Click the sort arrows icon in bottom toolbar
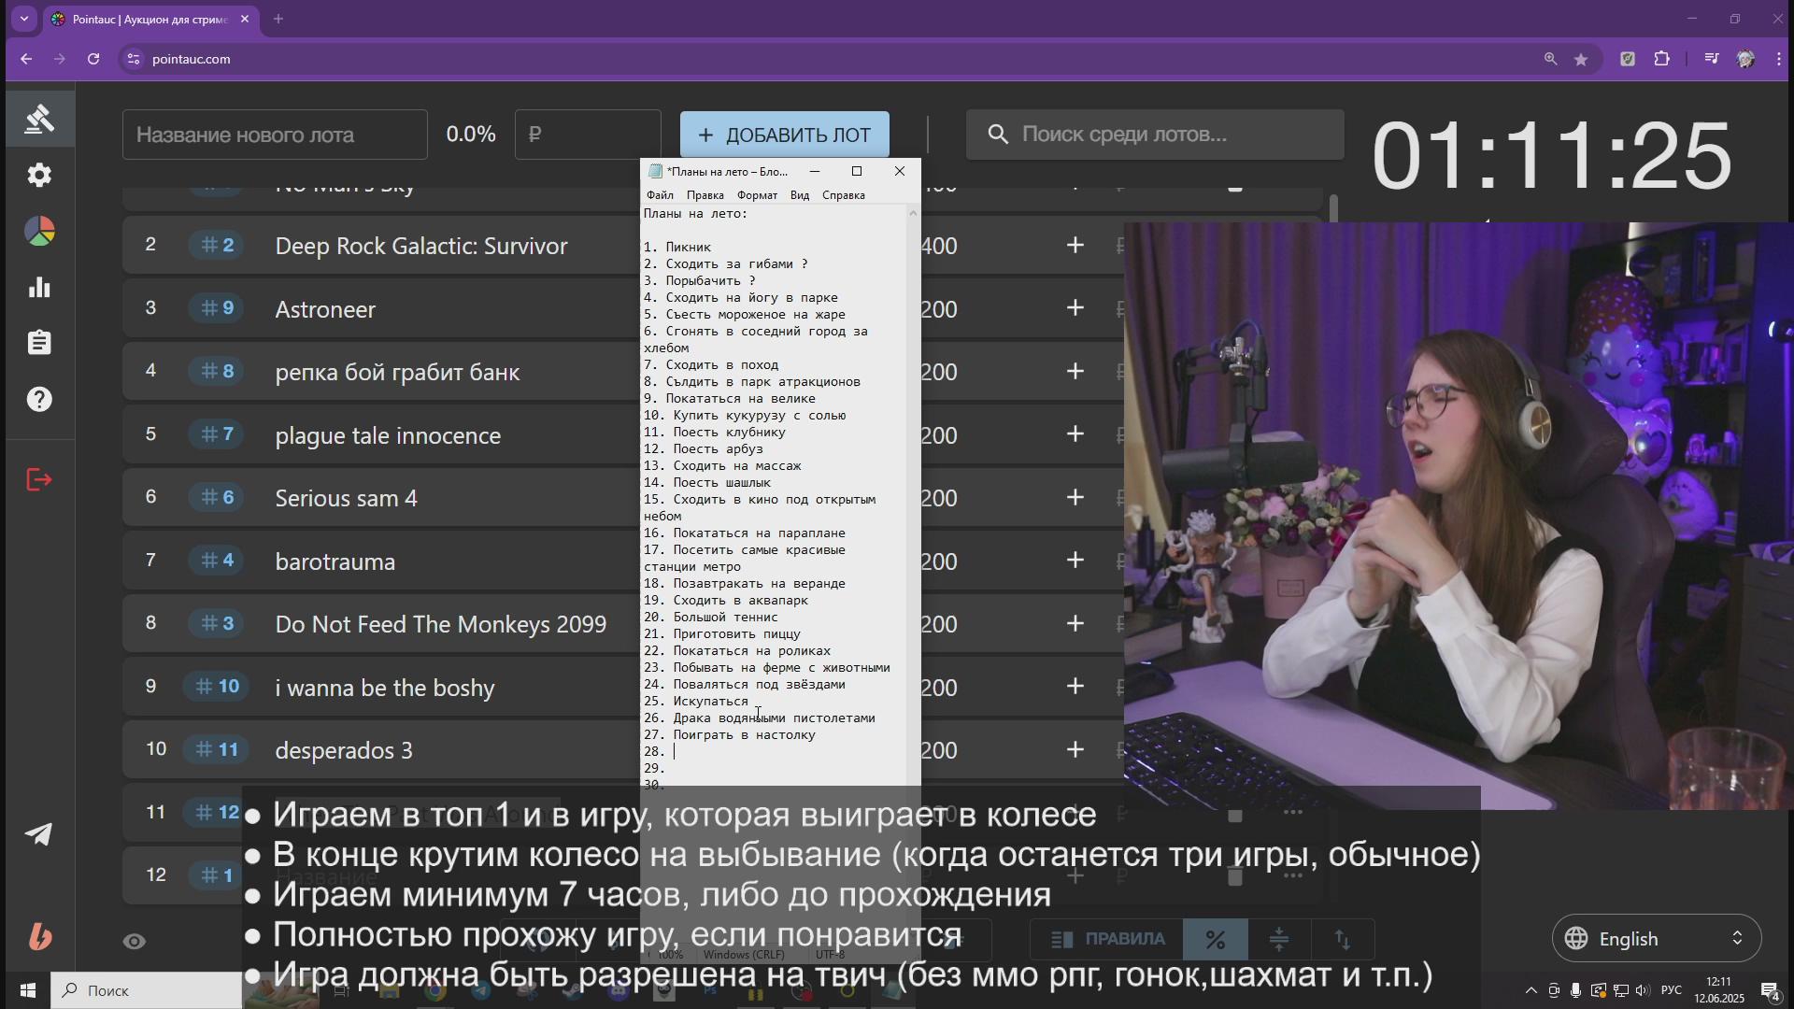This screenshot has width=1794, height=1009. (x=1343, y=939)
